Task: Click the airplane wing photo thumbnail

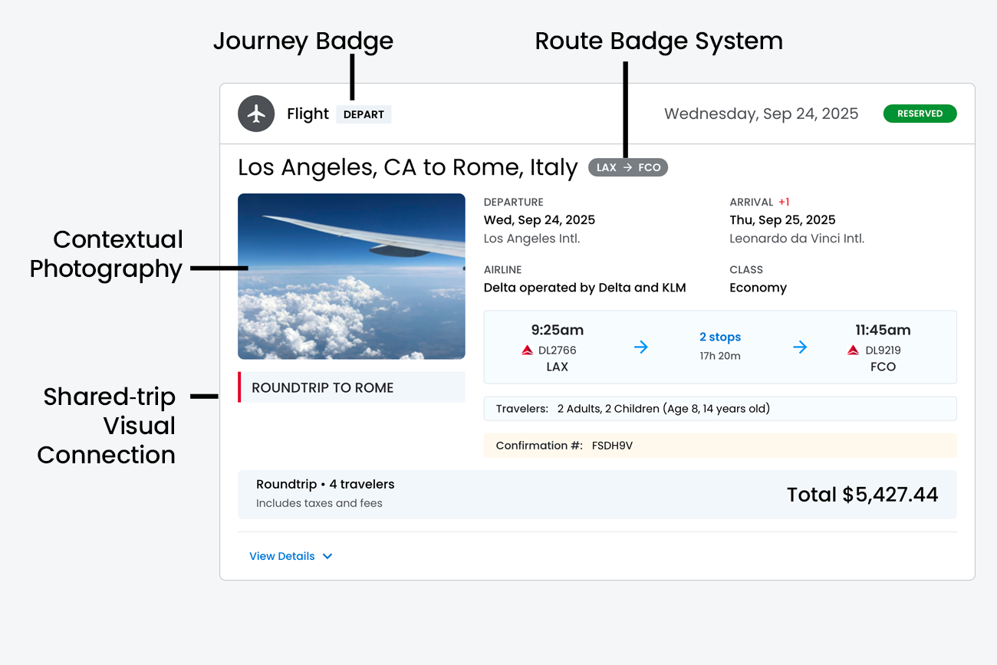Action: [351, 276]
